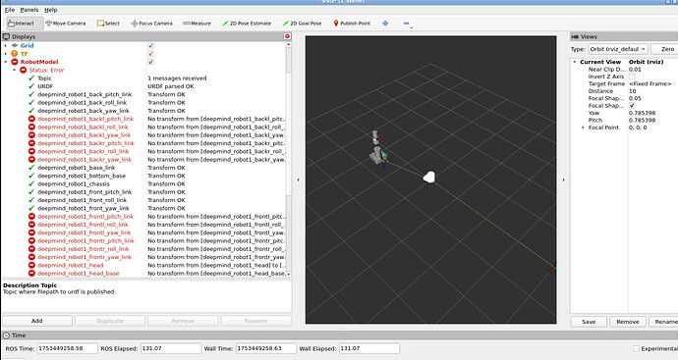Pick the Measure tool
This screenshot has height=360, width=678.
click(198, 24)
